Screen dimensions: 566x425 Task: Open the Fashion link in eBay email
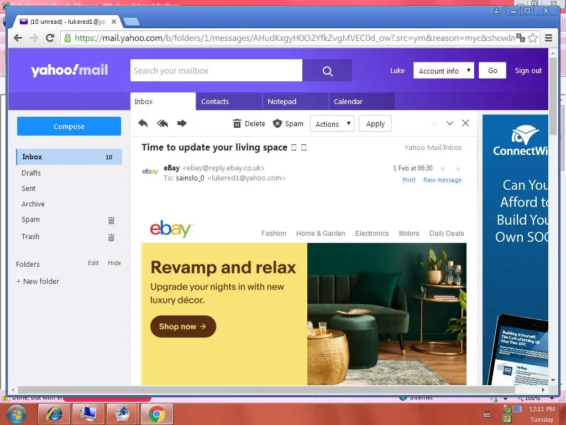(274, 233)
